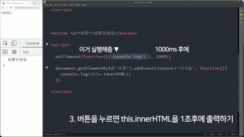Click the closing }) line in code

pos(57,80)
